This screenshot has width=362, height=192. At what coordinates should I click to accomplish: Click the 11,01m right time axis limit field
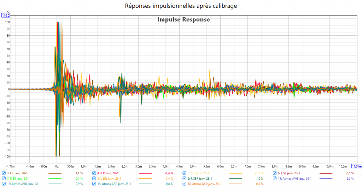tap(356, 166)
